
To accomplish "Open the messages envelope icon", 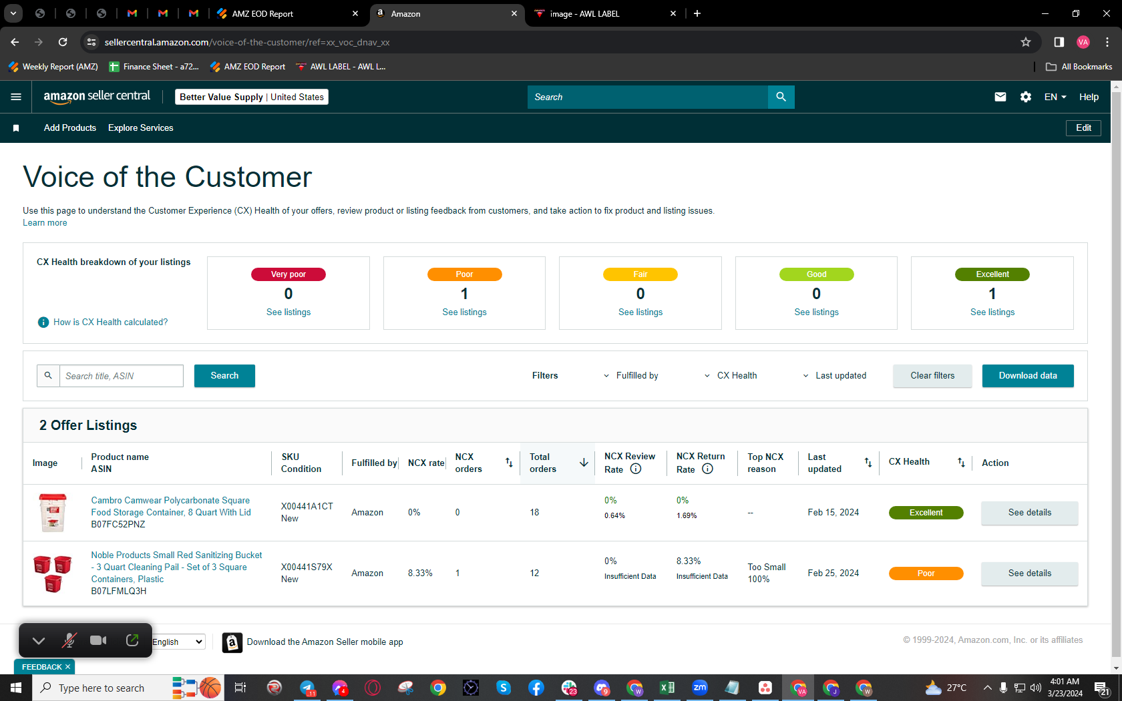I will [1000, 97].
